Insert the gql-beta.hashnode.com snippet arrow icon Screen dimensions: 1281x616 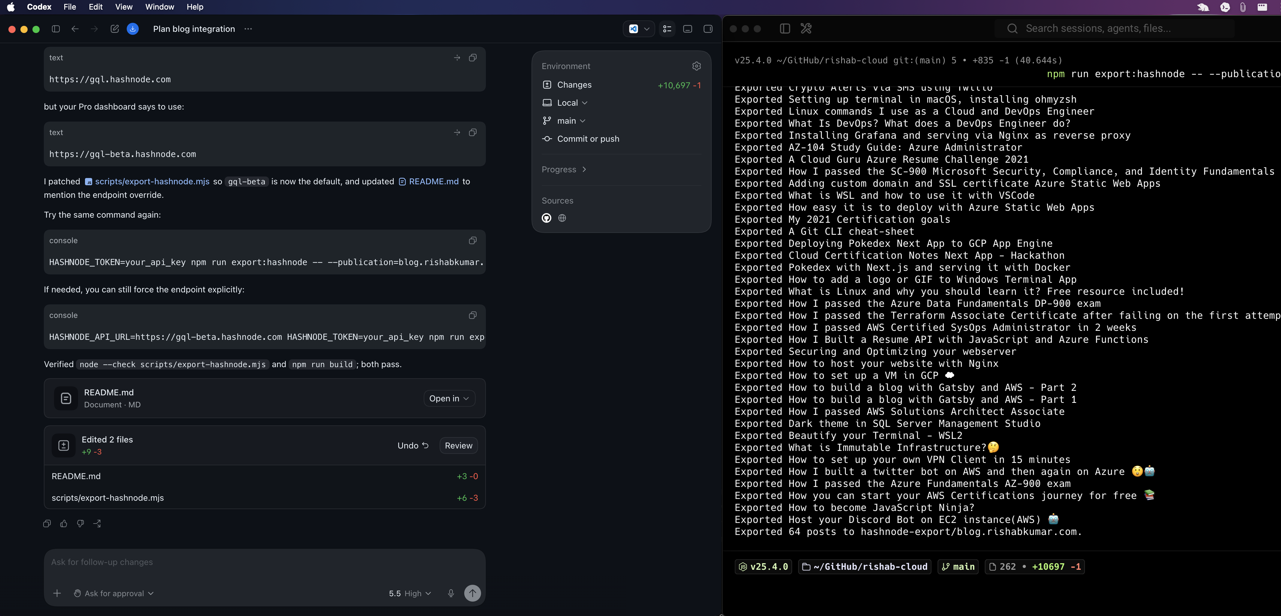click(457, 132)
